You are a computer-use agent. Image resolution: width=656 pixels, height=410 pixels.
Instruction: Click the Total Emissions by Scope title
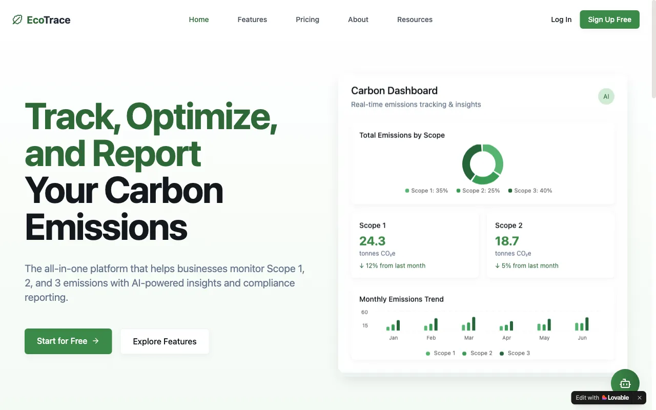(402, 135)
